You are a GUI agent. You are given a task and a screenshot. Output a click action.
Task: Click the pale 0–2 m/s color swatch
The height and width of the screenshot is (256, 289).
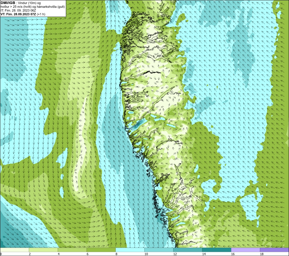pos(14,250)
